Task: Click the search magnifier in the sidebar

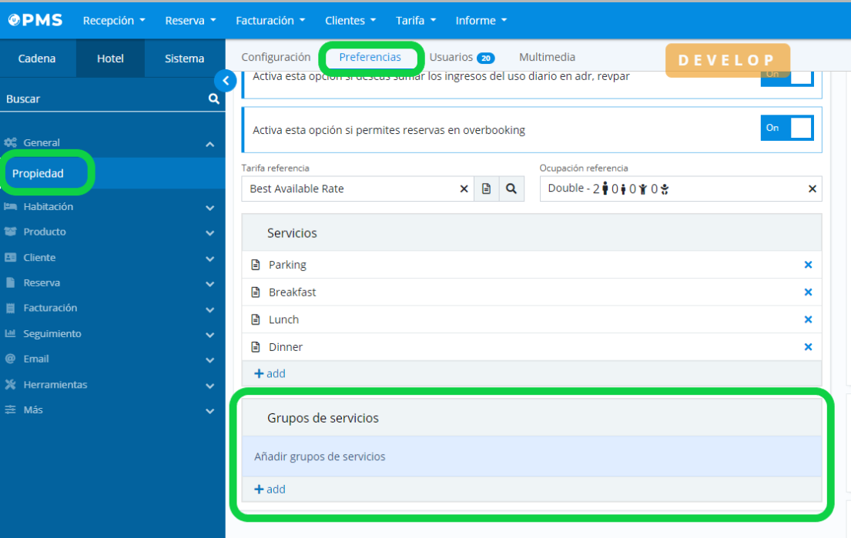Action: (x=214, y=99)
